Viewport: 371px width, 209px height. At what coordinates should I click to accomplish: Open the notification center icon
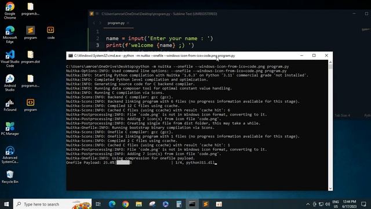coord(363,204)
